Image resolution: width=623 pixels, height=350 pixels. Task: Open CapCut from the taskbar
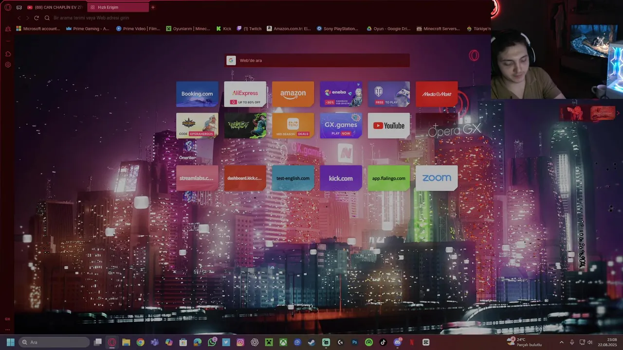point(426,342)
